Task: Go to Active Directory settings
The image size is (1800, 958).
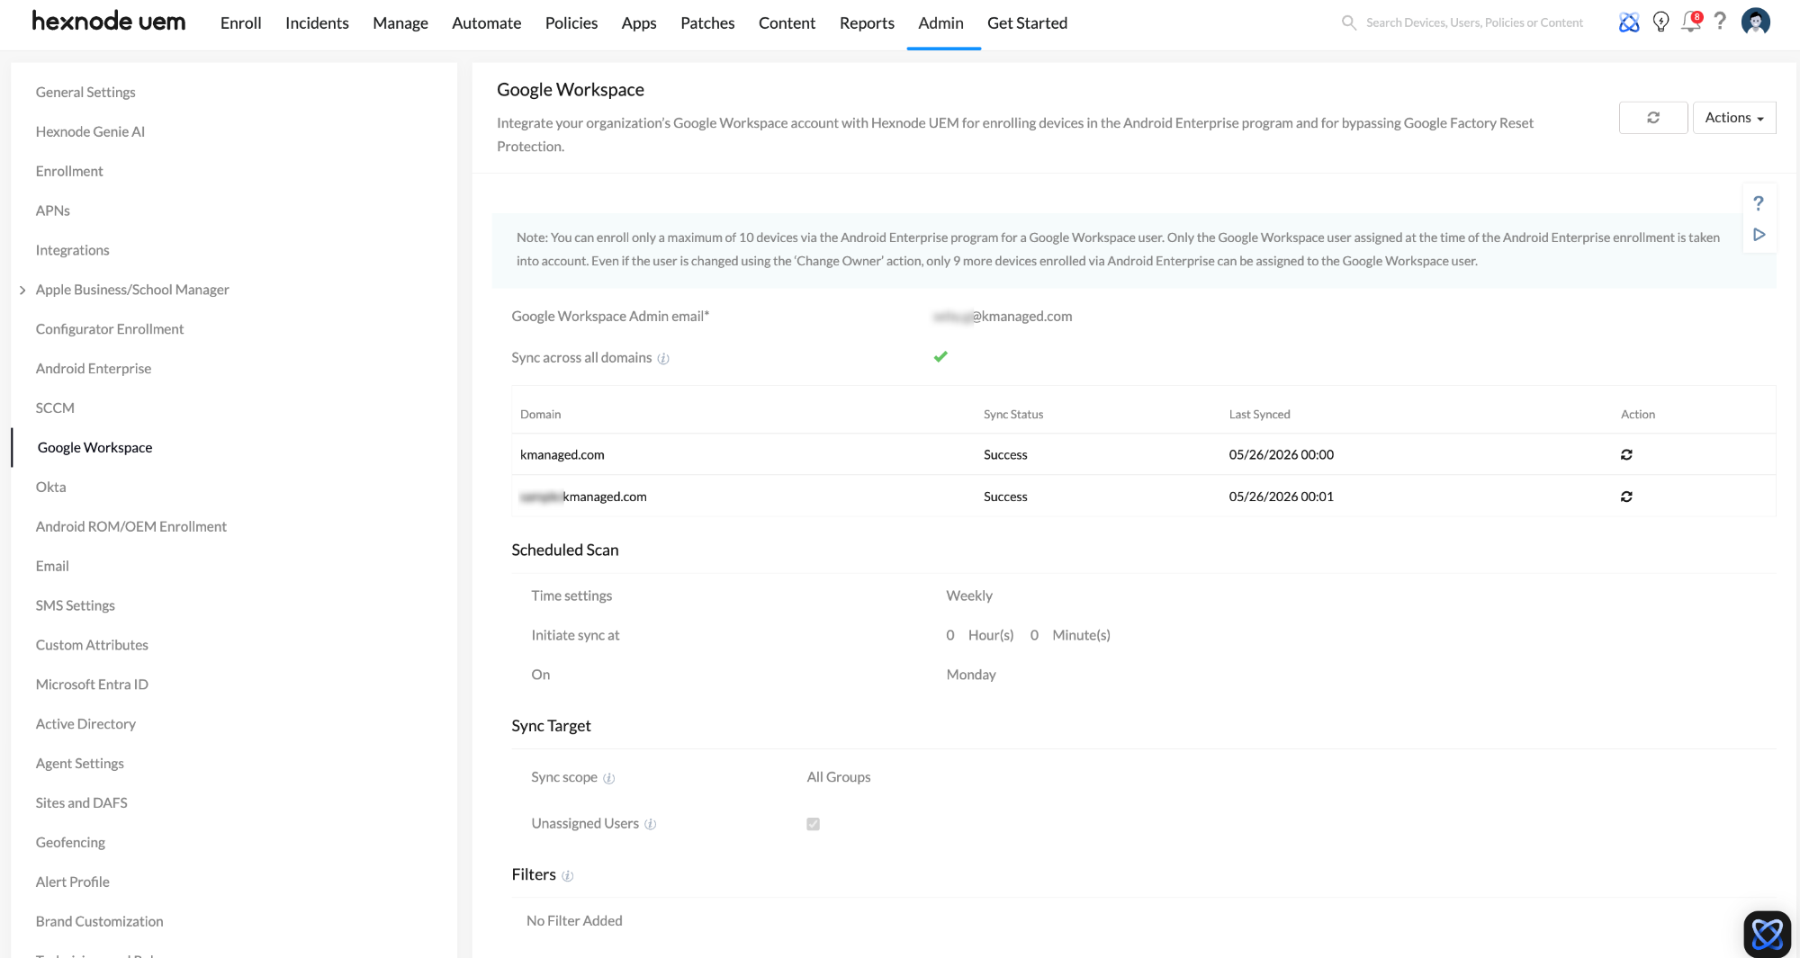Action: [85, 725]
